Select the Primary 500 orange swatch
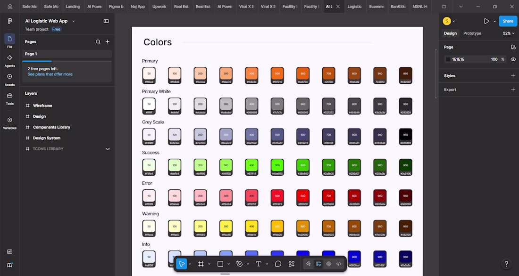This screenshot has width=519, height=276. click(277, 75)
